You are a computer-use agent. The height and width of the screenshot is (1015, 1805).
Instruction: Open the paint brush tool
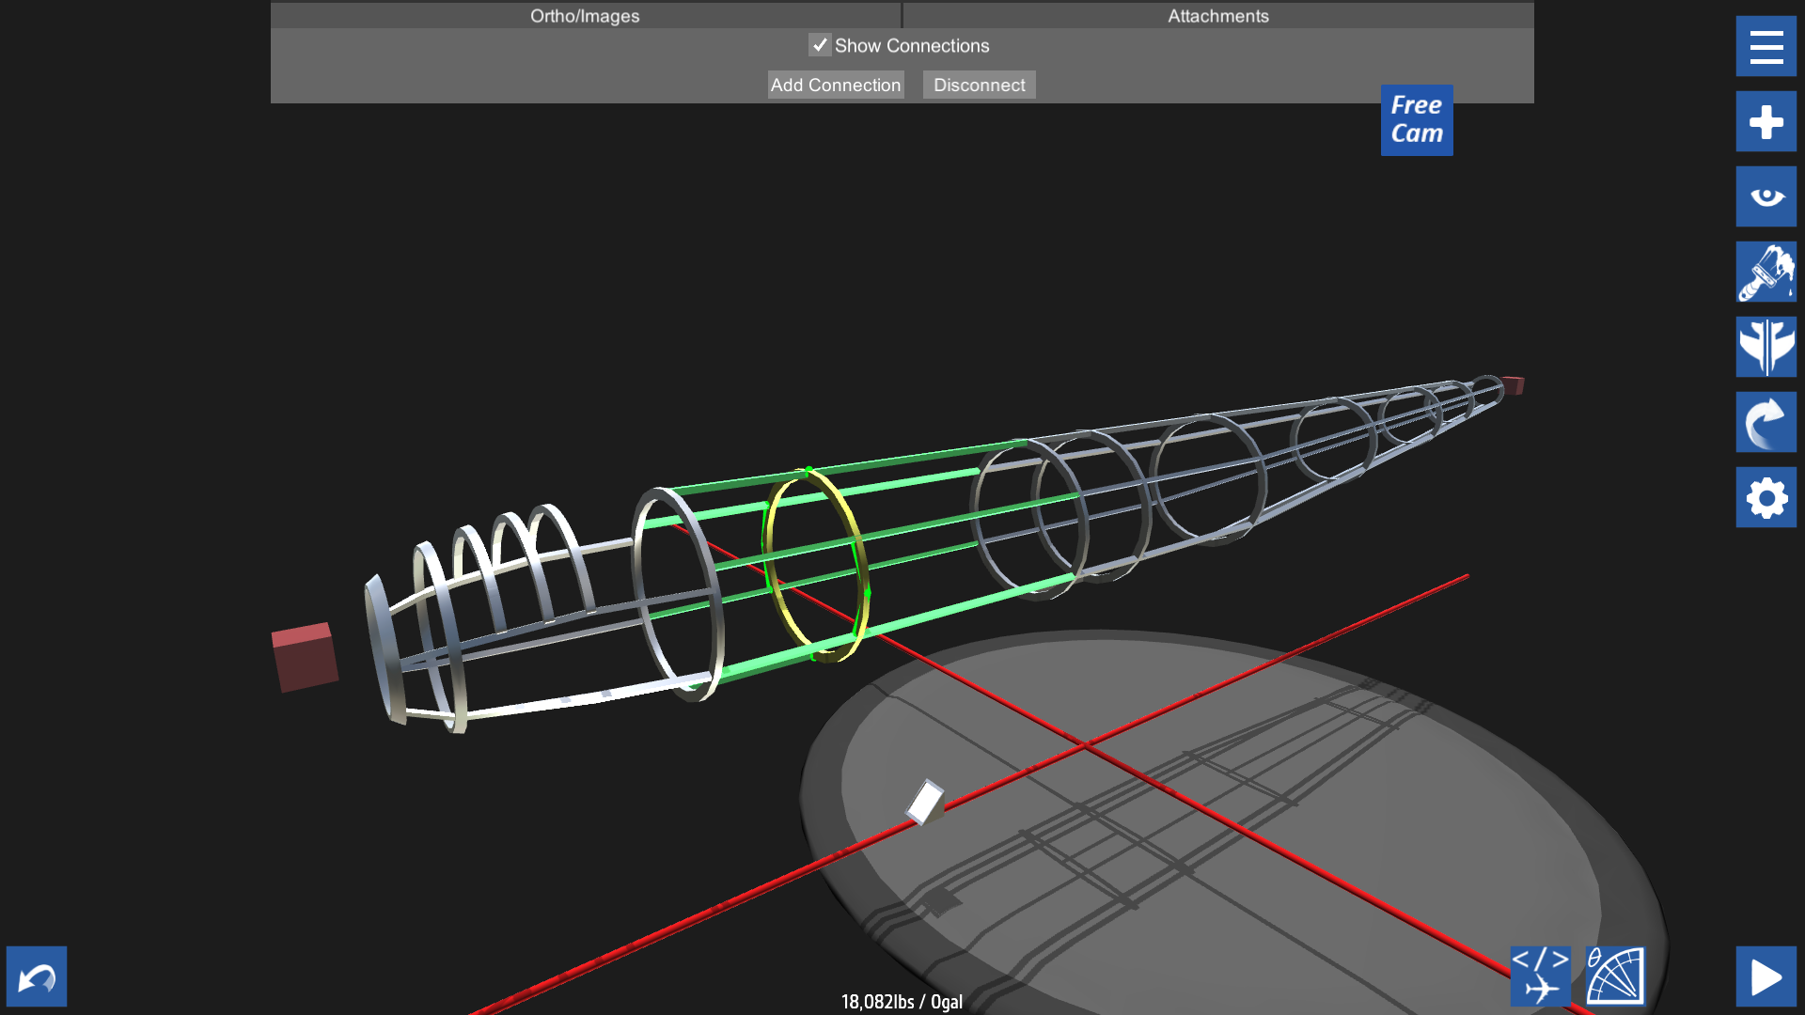(x=1766, y=272)
